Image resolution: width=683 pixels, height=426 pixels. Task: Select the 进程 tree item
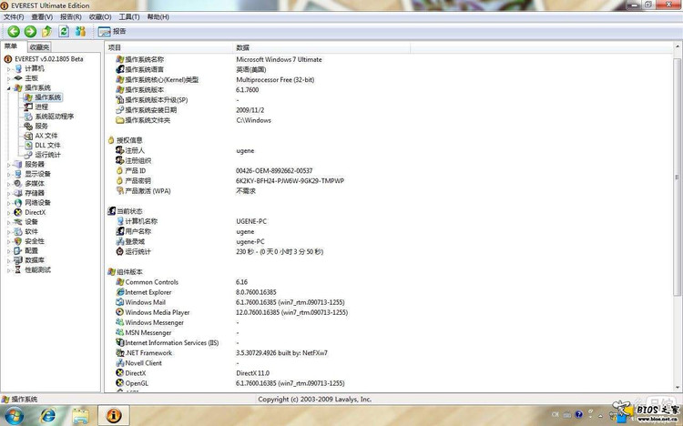coord(41,106)
